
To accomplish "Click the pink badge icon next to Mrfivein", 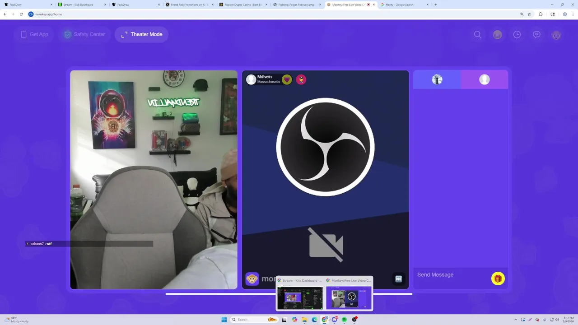I will 301,79.
